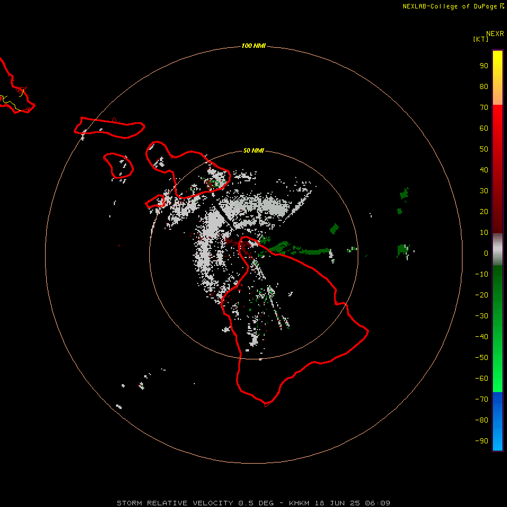Click the Storm Relative Velocity caption text
507x507 pixels.
pyautogui.click(x=253, y=503)
